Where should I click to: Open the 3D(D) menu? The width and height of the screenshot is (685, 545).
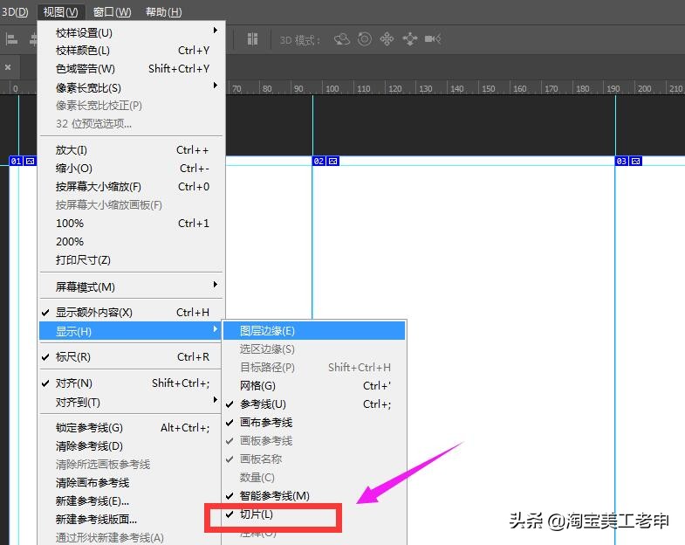point(15,11)
